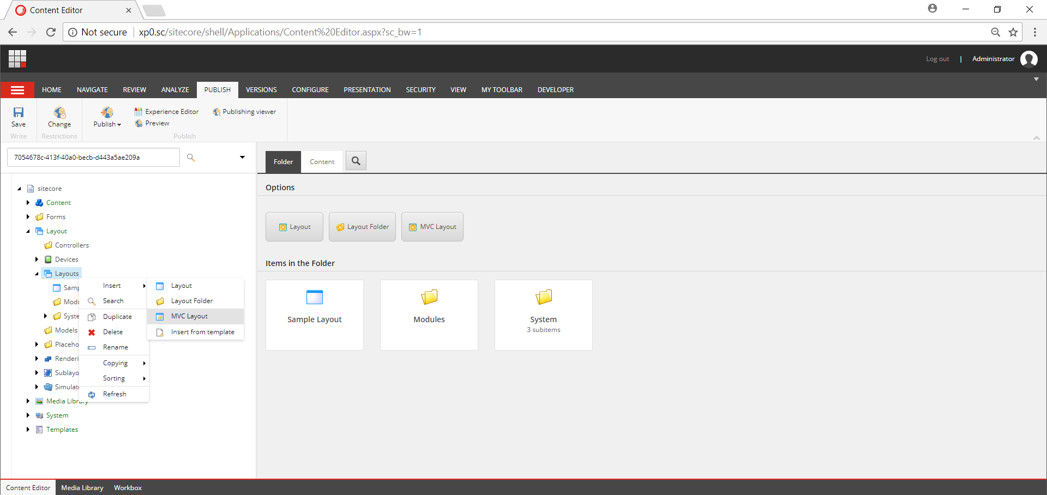Viewport: 1047px width, 495px height.
Task: Open the System folder tile
Action: [544, 315]
